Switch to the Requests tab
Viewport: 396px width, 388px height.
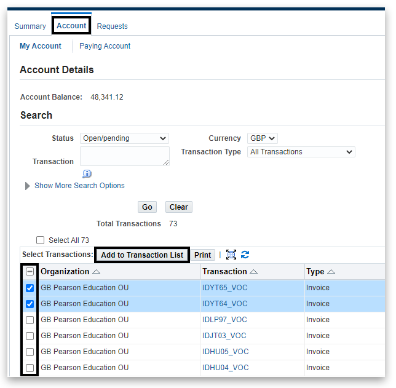113,26
